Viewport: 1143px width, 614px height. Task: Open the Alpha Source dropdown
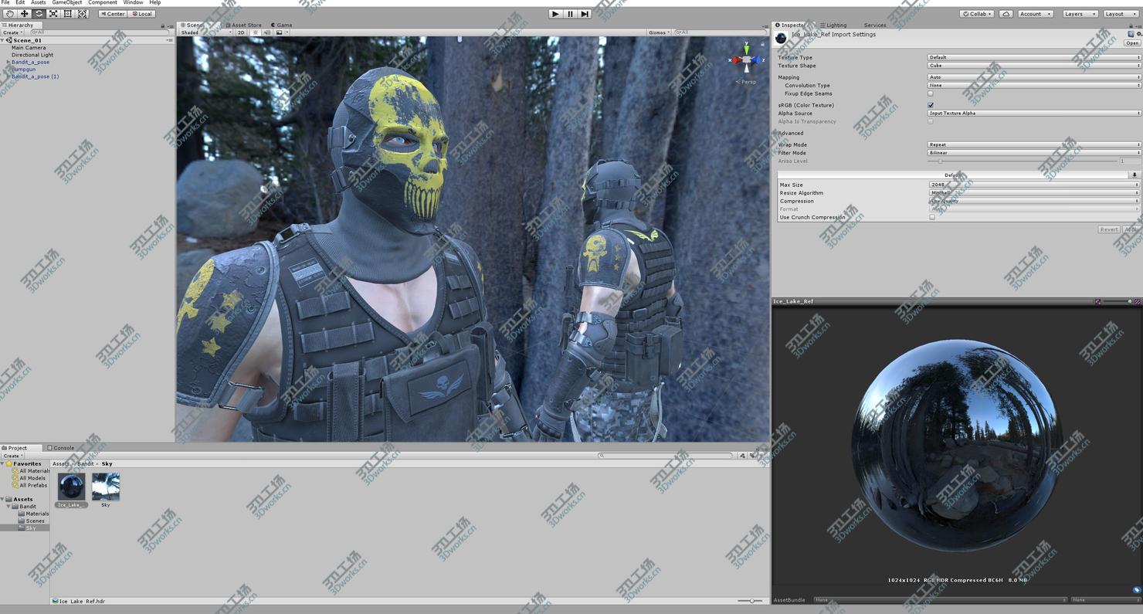pos(1034,114)
